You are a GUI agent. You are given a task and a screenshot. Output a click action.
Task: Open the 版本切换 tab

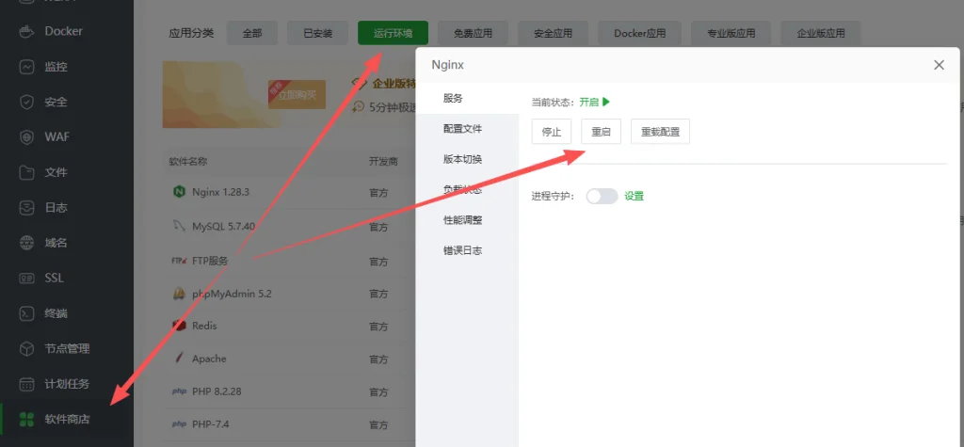click(x=463, y=159)
